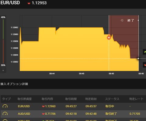The width and height of the screenshot is (146, 121).
Task: Click the red down arrow beside 0.71706
Action: pyautogui.click(x=43, y=114)
